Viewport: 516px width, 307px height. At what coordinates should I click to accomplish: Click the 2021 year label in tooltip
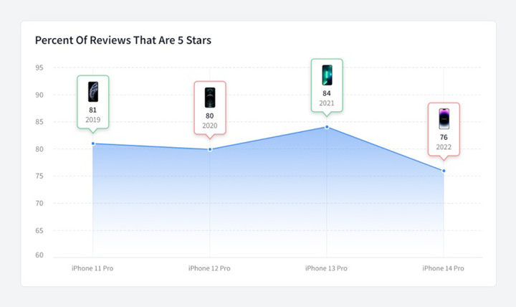[327, 103]
